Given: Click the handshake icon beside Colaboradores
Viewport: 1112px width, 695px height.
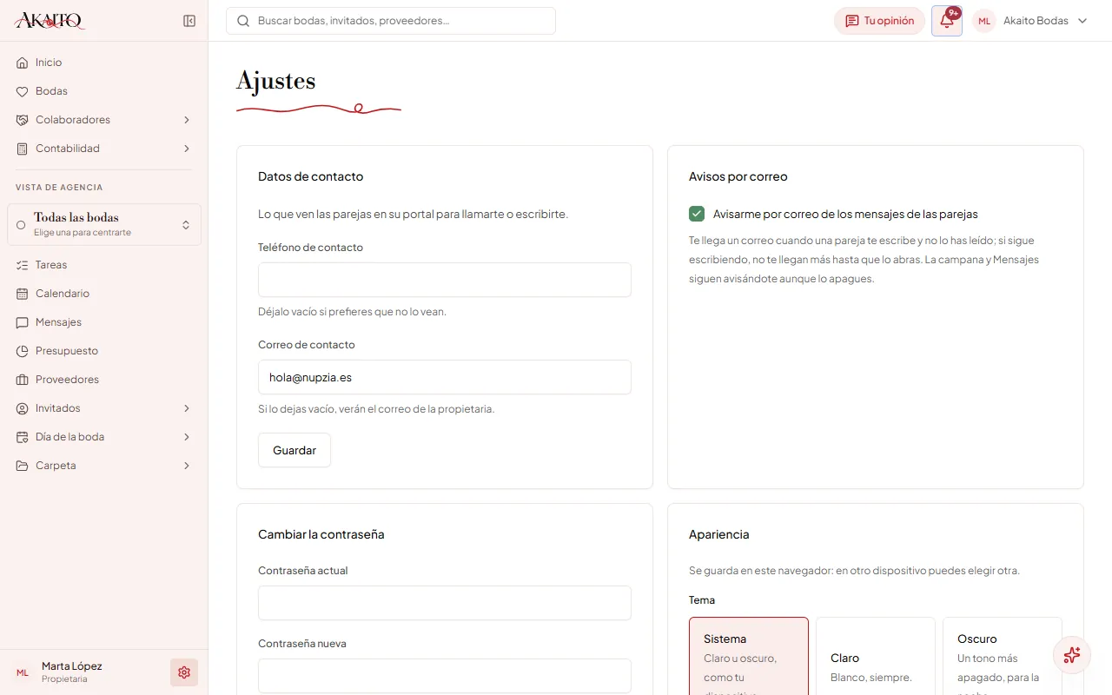Looking at the screenshot, I should coord(23,120).
